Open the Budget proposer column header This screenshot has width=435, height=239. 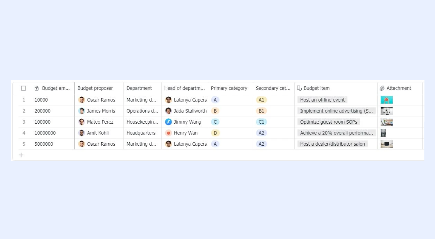click(x=99, y=88)
